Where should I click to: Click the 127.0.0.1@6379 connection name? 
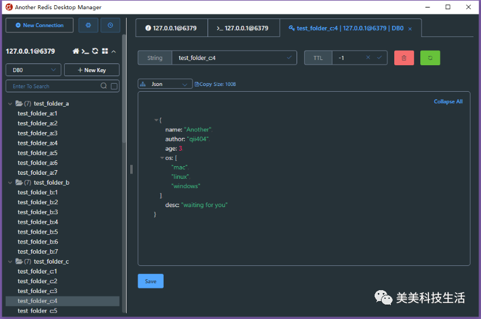click(31, 51)
